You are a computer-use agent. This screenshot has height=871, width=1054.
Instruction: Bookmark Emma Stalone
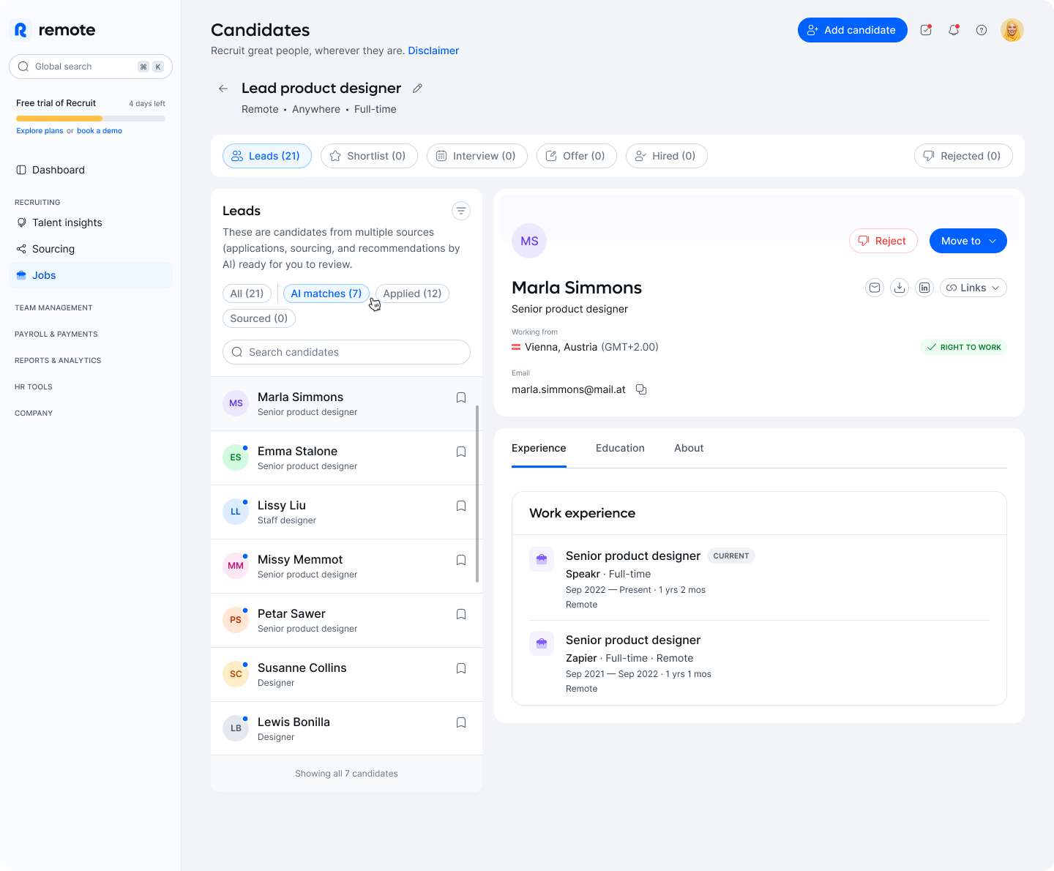point(461,452)
